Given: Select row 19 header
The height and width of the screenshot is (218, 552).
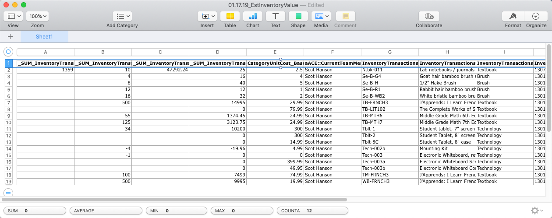Looking at the screenshot, I should click(8, 181).
